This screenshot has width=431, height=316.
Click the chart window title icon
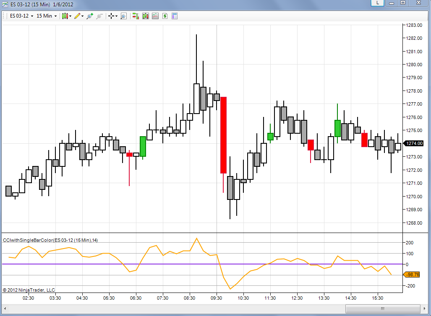(5, 4)
